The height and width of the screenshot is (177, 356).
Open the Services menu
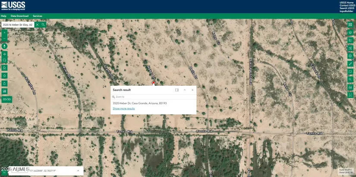coord(38,16)
